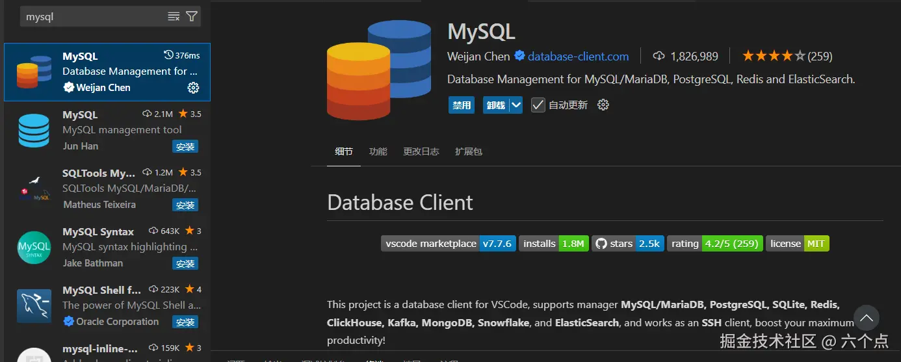Switch to the 功能 tab
901x362 pixels.
click(378, 151)
